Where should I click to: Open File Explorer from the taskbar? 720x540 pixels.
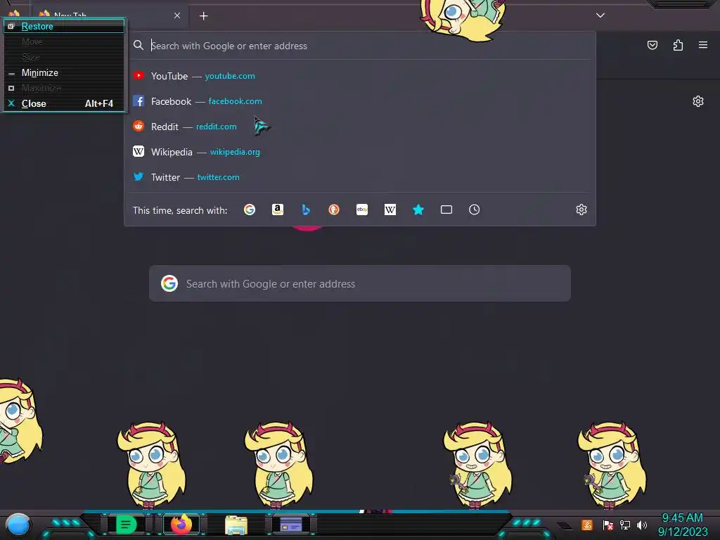click(x=236, y=525)
